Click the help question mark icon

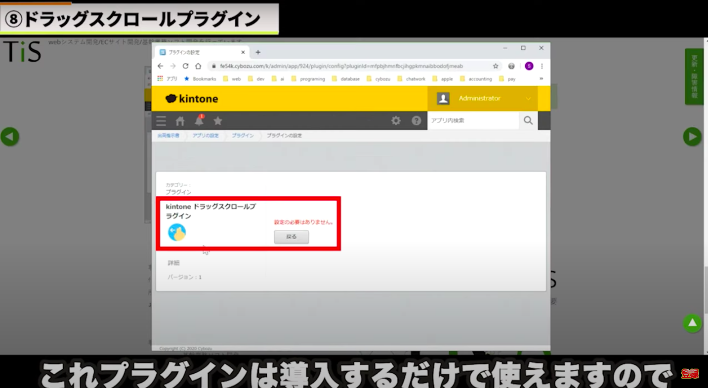(x=416, y=121)
